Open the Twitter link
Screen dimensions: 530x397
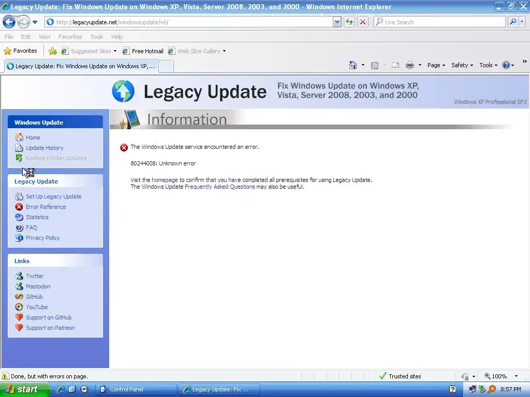(35, 276)
